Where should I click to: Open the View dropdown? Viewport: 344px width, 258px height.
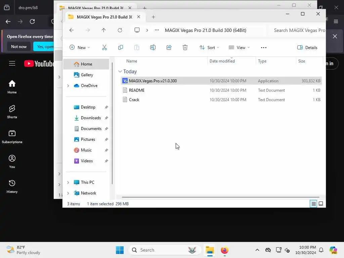point(239,48)
